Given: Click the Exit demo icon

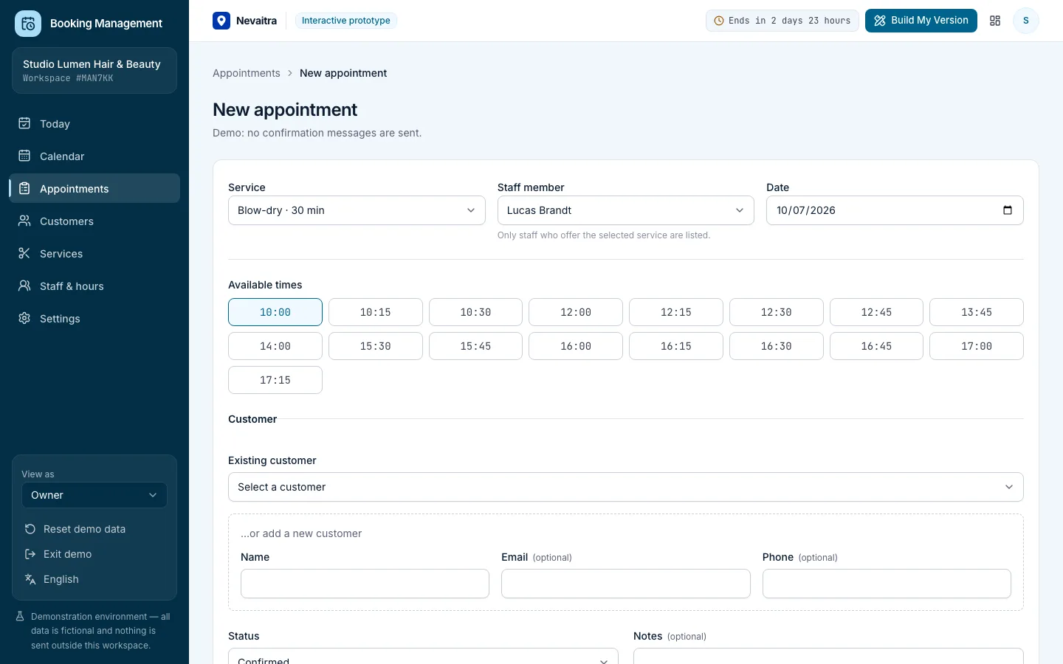Looking at the screenshot, I should [x=30, y=554].
